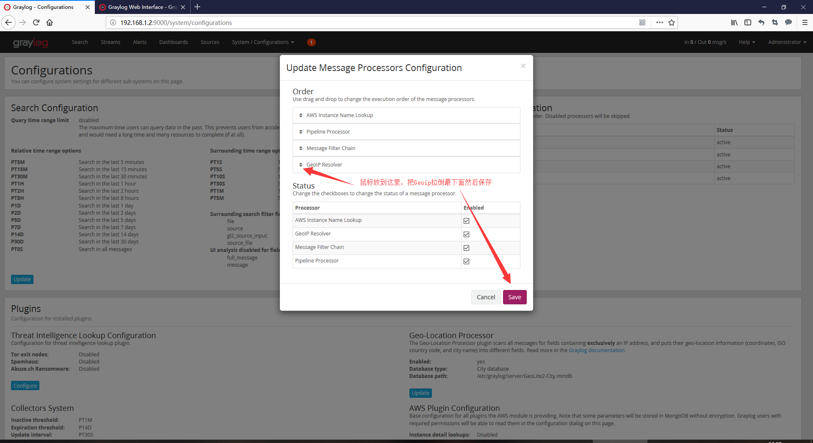Toggle the GeoIP Resolver enabled checkbox
This screenshot has width=813, height=443.
click(466, 234)
